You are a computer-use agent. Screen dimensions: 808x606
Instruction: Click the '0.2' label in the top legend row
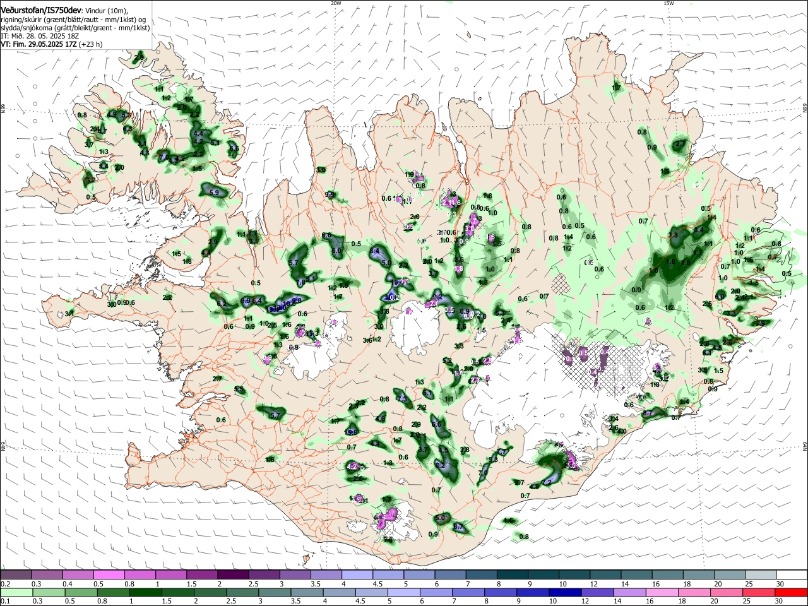coord(6,584)
